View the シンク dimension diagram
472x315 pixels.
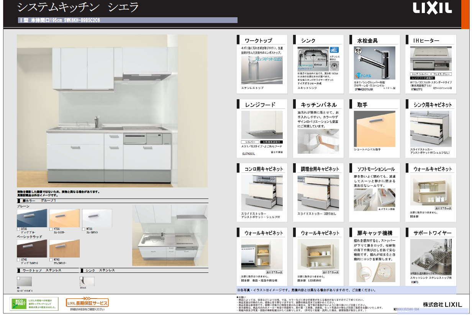pos(313,59)
